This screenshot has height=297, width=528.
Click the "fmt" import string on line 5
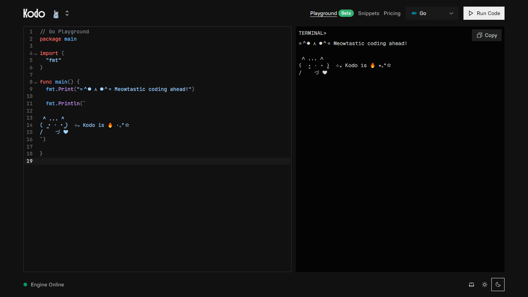[x=54, y=60]
